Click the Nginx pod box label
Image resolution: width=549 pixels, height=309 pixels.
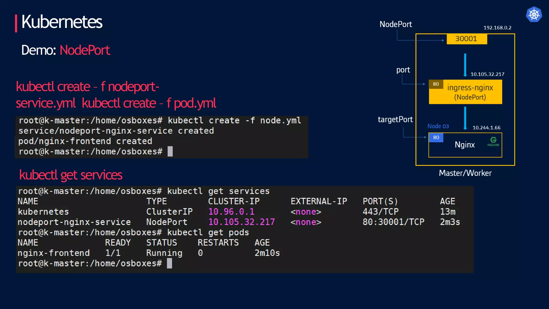tap(465, 145)
